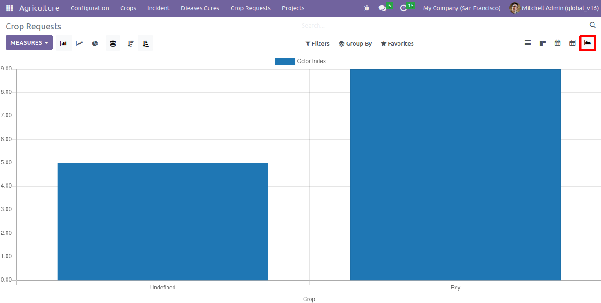Click the My Company (San Francisco) switcher
Screen dimensions: 601x303
(x=461, y=8)
